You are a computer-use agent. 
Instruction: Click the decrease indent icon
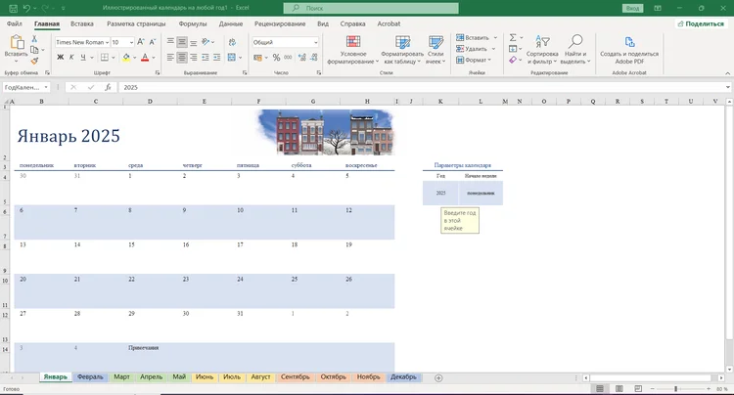pos(206,58)
